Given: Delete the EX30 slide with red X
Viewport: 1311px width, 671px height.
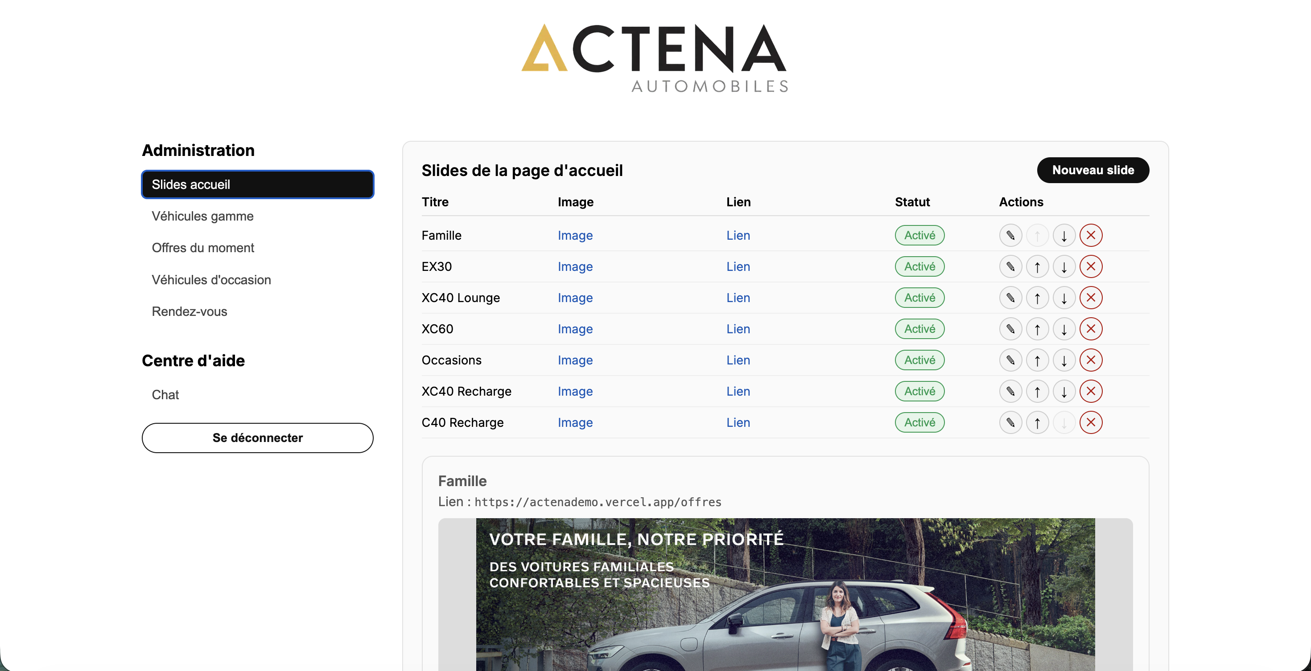Looking at the screenshot, I should pyautogui.click(x=1091, y=266).
